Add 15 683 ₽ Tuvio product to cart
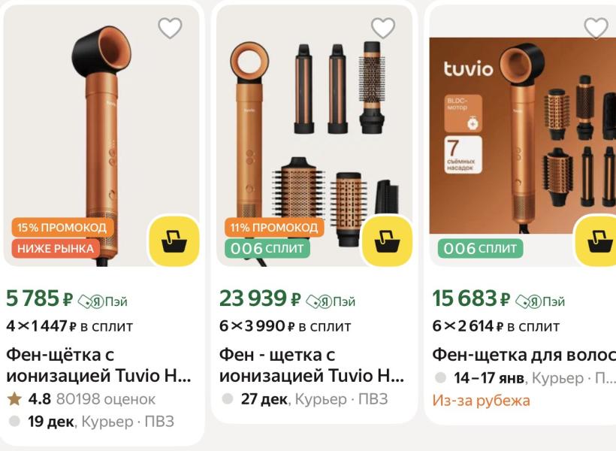The image size is (616, 451). pos(596,241)
